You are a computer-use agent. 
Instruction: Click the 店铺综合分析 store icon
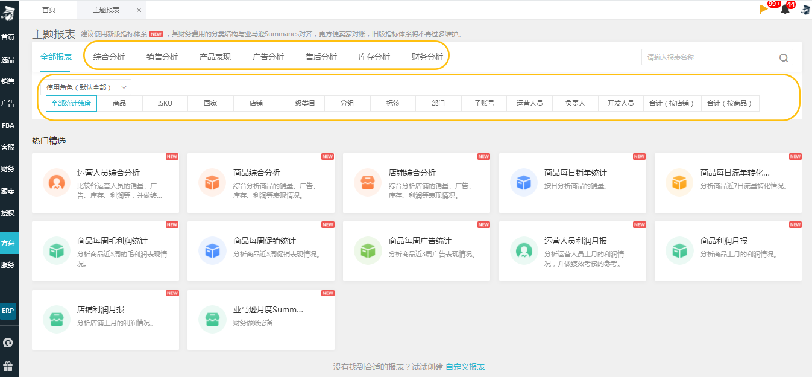(x=368, y=182)
